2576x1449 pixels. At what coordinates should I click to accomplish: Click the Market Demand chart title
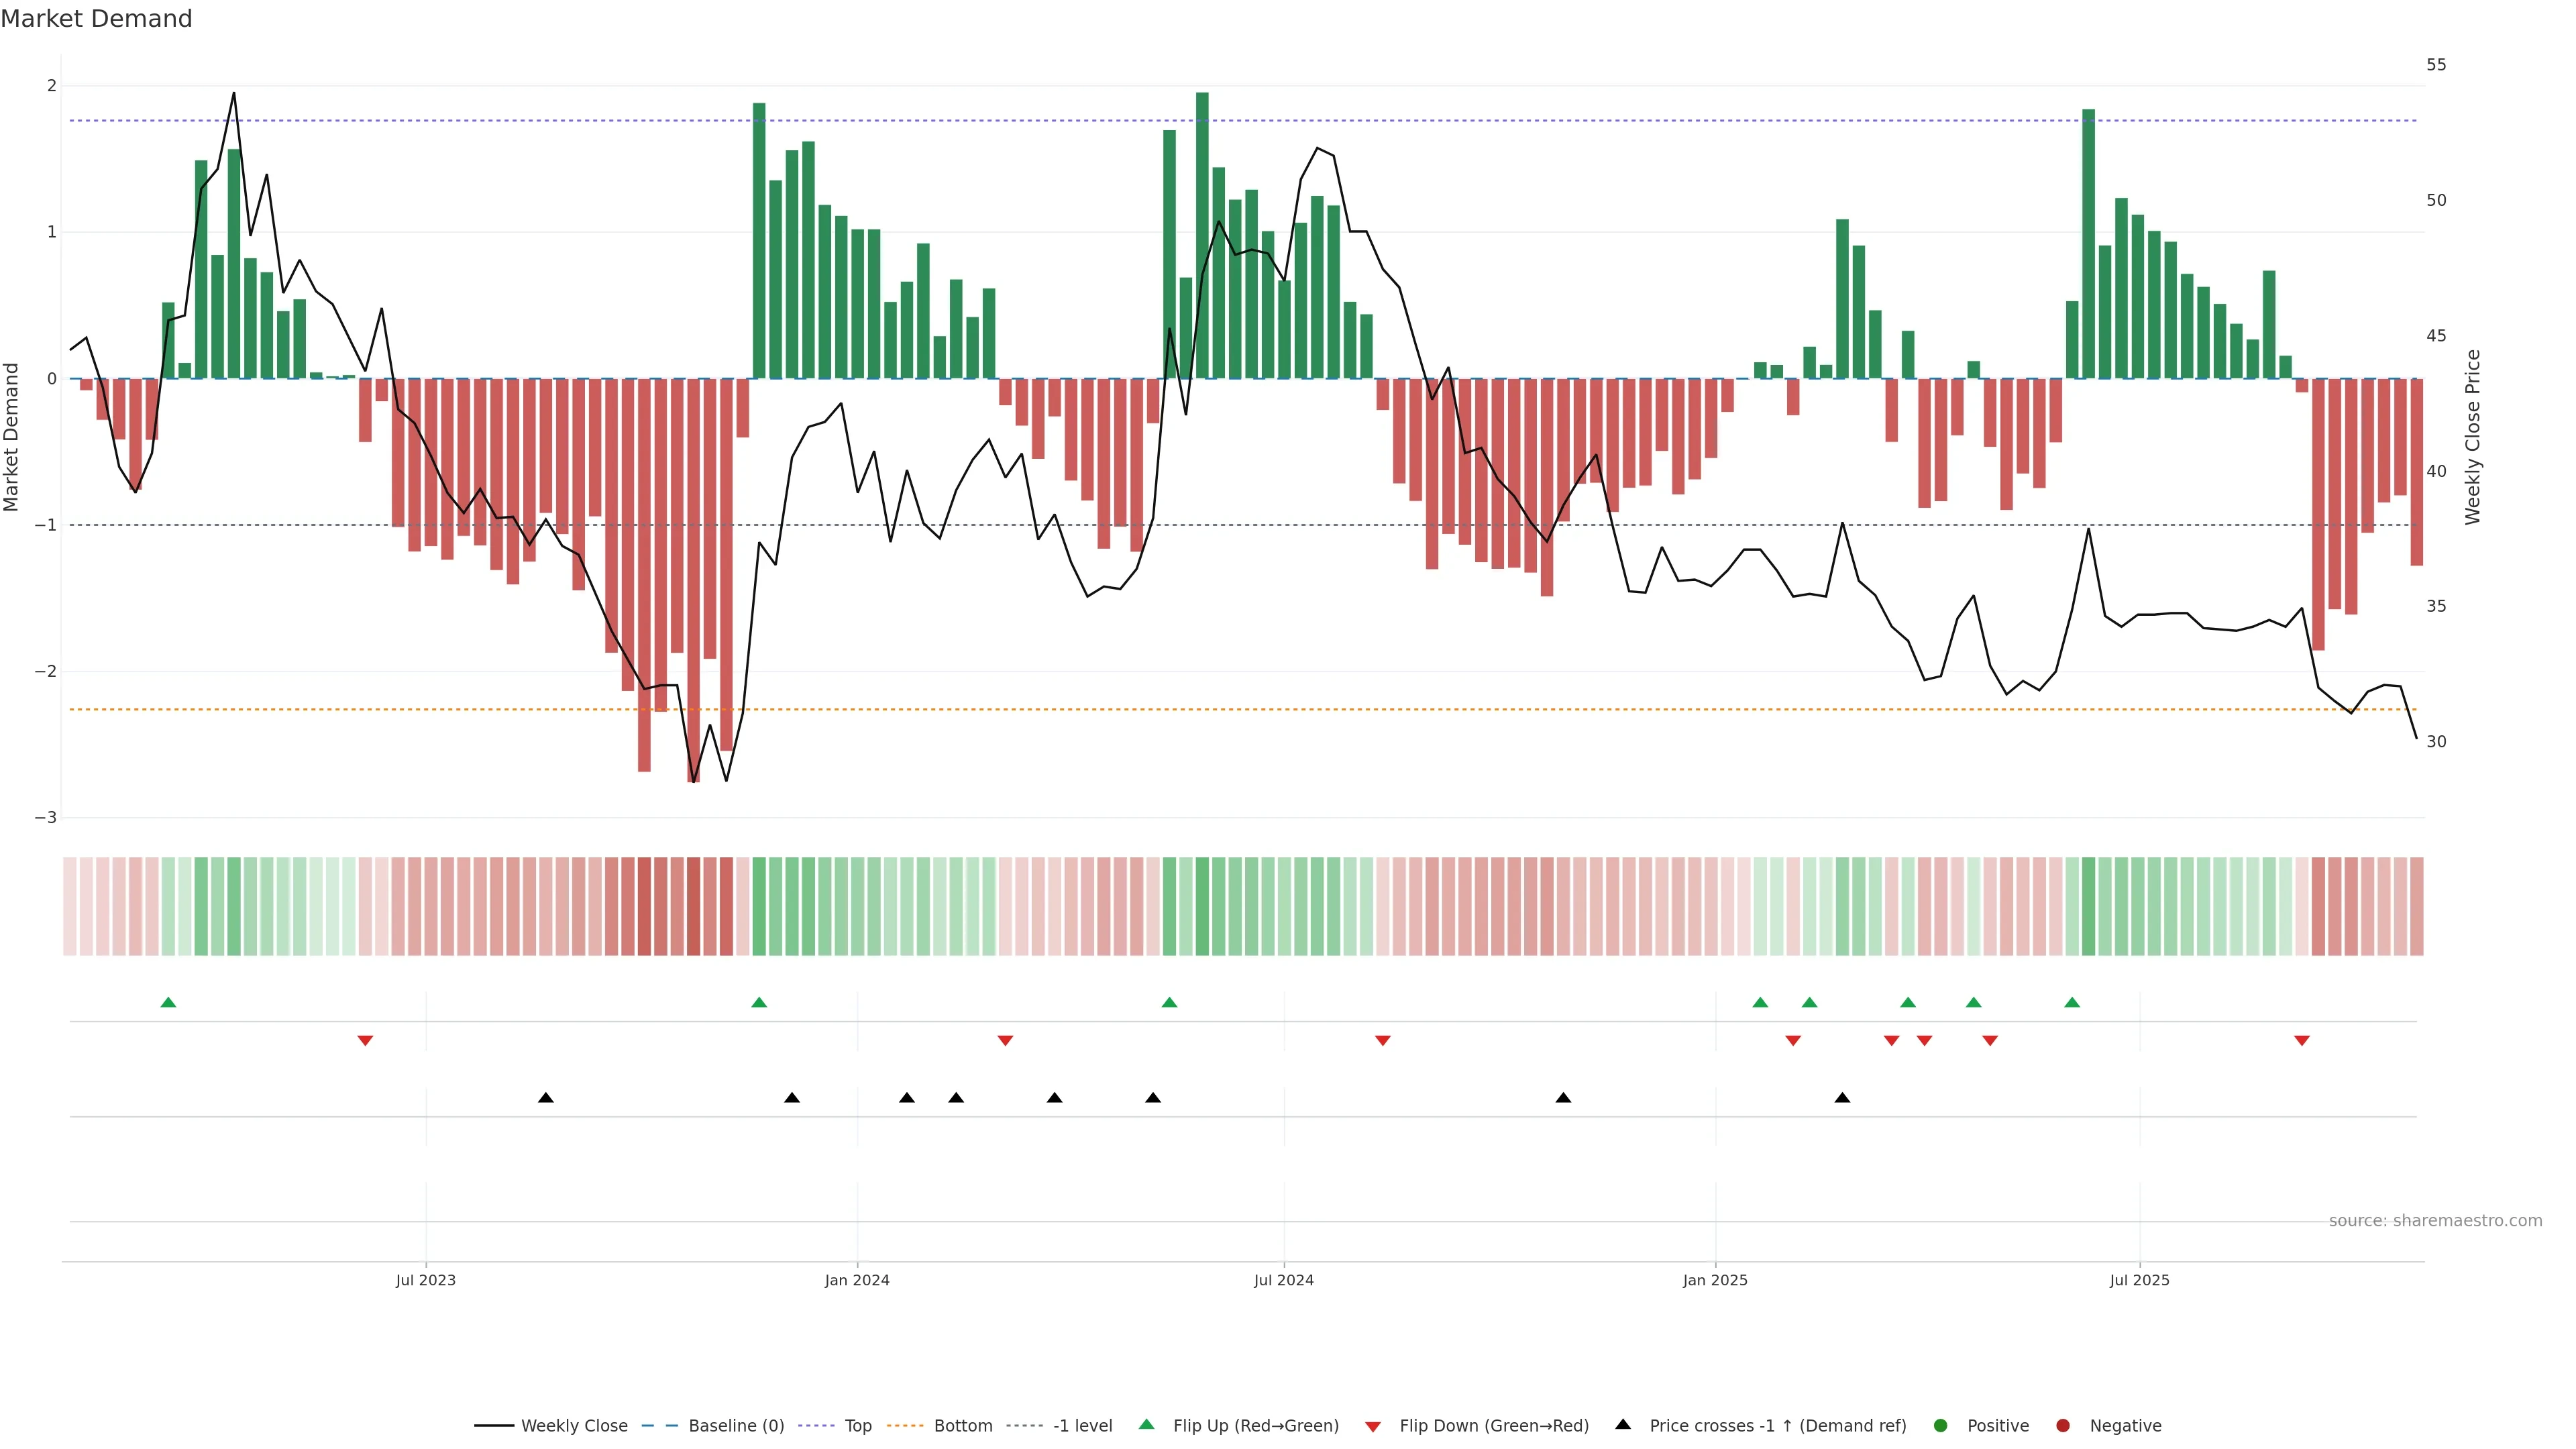point(96,19)
